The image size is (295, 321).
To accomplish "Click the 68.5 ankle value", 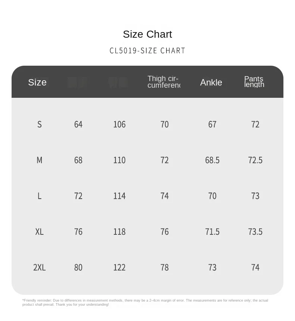I will click(212, 160).
